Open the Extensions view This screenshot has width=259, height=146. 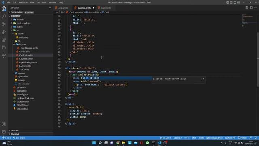tap(4, 40)
